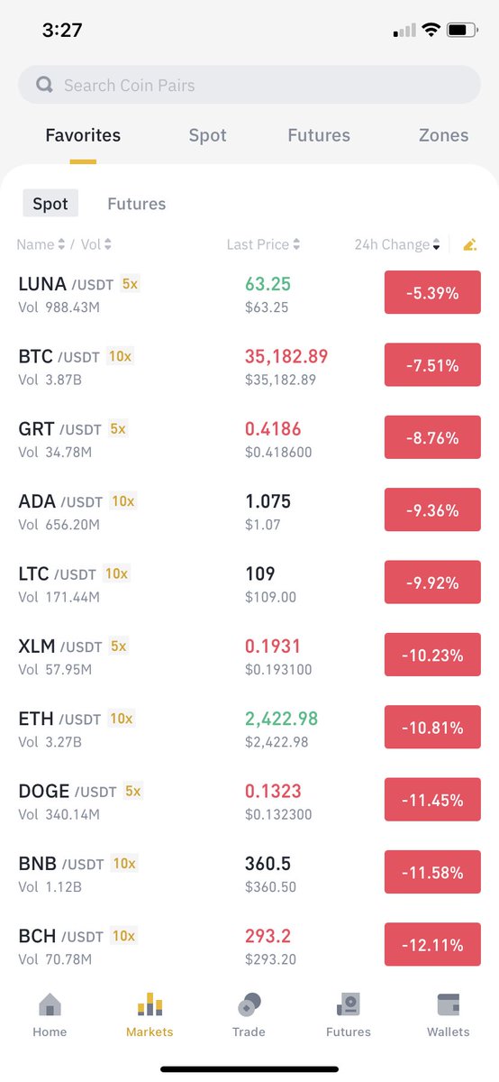Switch to the Futures sub-filter under Favorites

pyautogui.click(x=136, y=204)
